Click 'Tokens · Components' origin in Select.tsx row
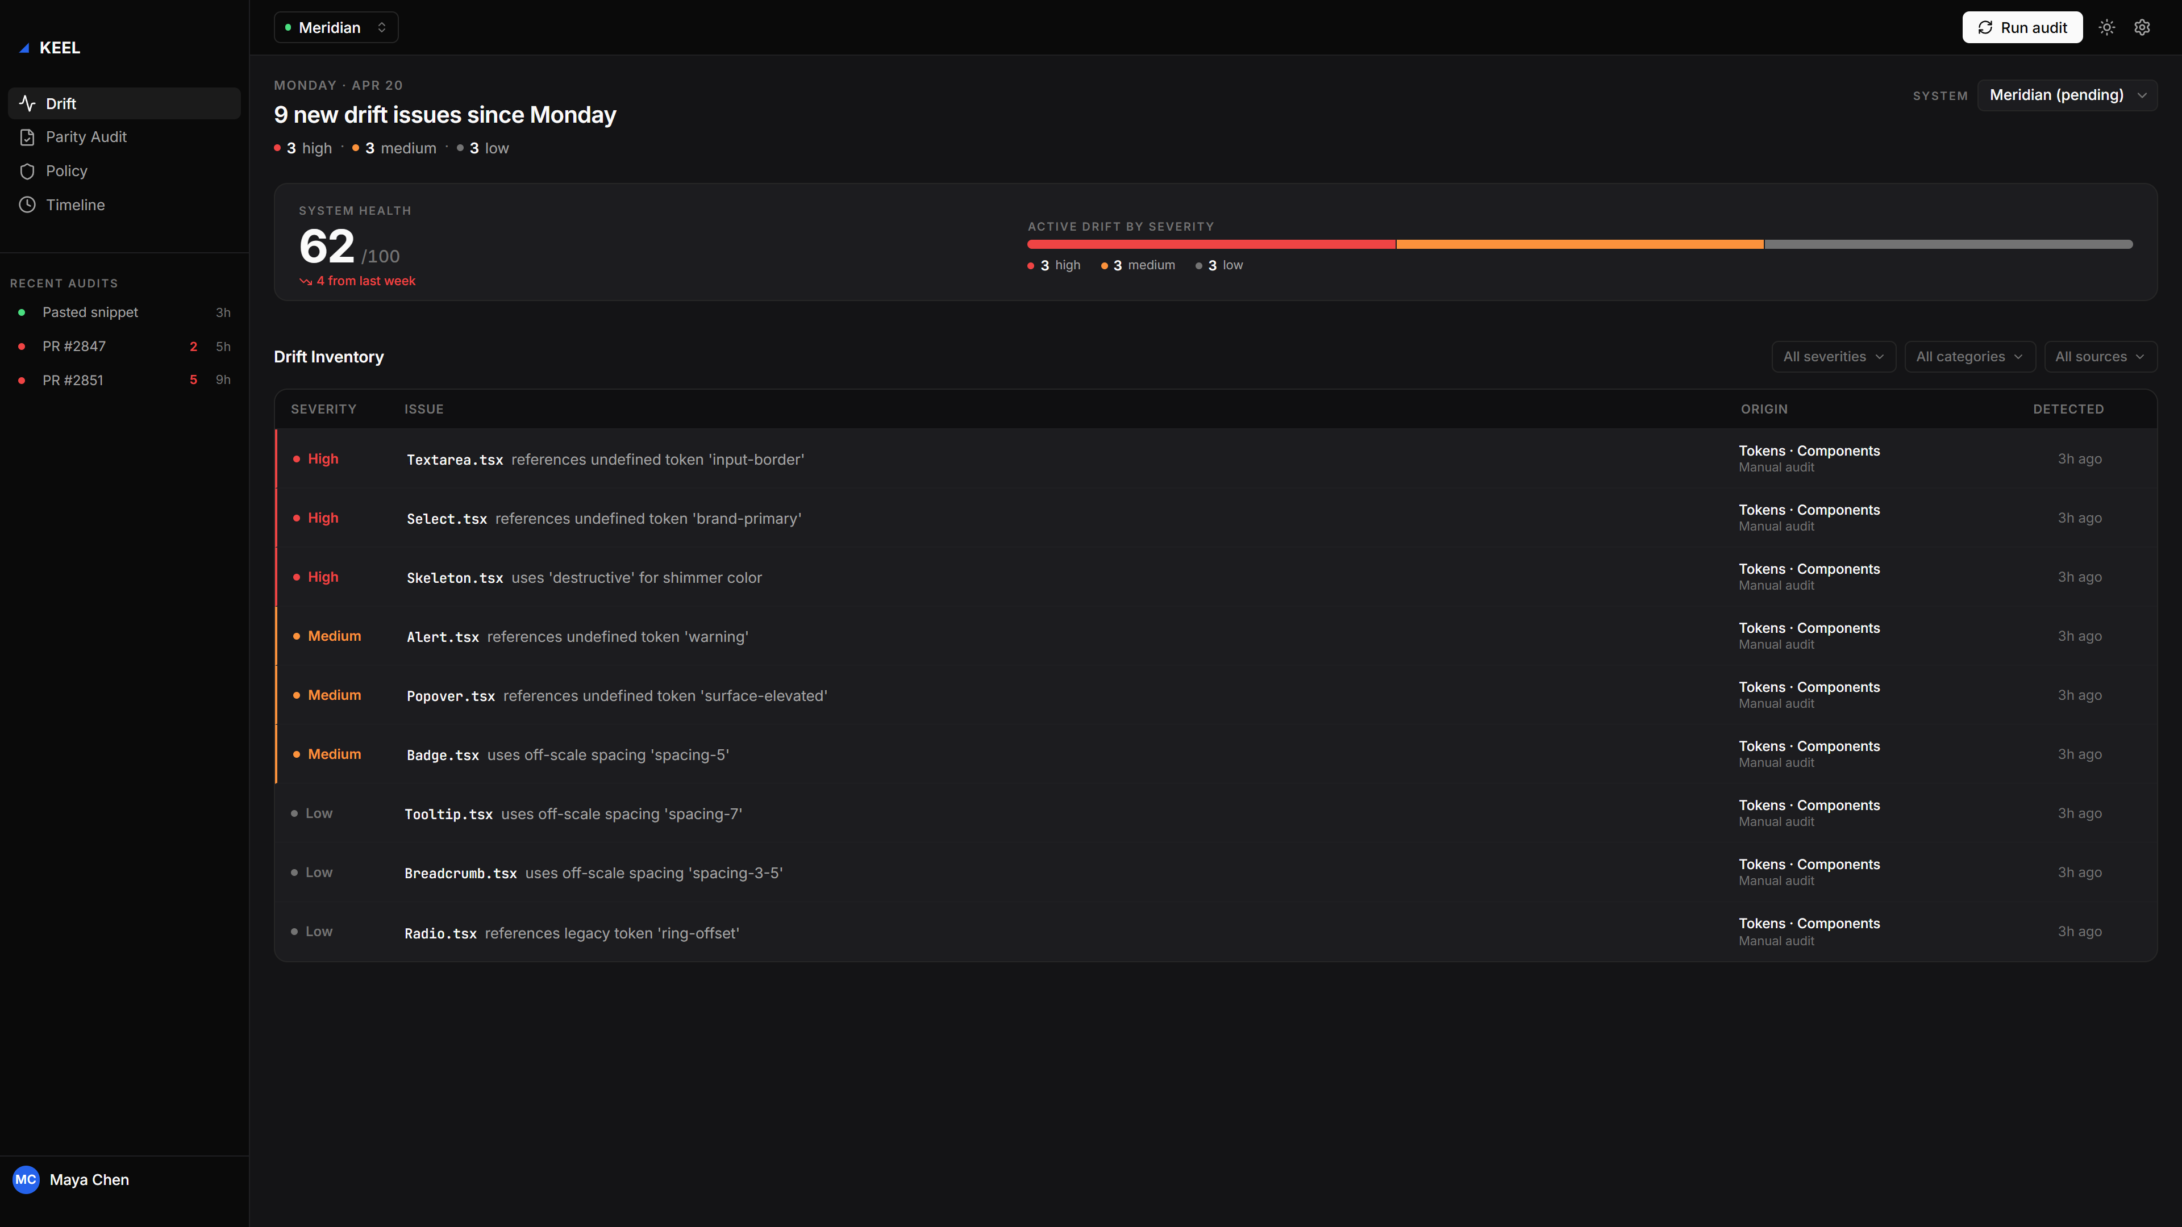2182x1227 pixels. (x=1809, y=510)
